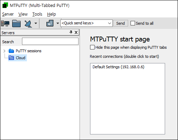The width and height of the screenshot is (178, 140).
Task: Click the satellite dish connect icon
Action: 28,24
